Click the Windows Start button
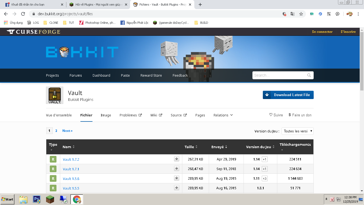The image size is (364, 205). pyautogui.click(x=7, y=199)
